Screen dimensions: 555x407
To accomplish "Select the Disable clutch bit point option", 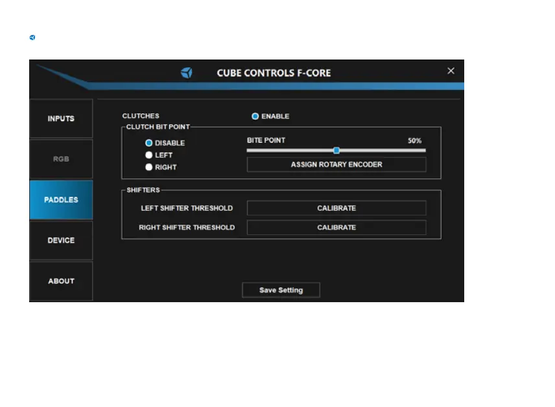I will tap(148, 143).
